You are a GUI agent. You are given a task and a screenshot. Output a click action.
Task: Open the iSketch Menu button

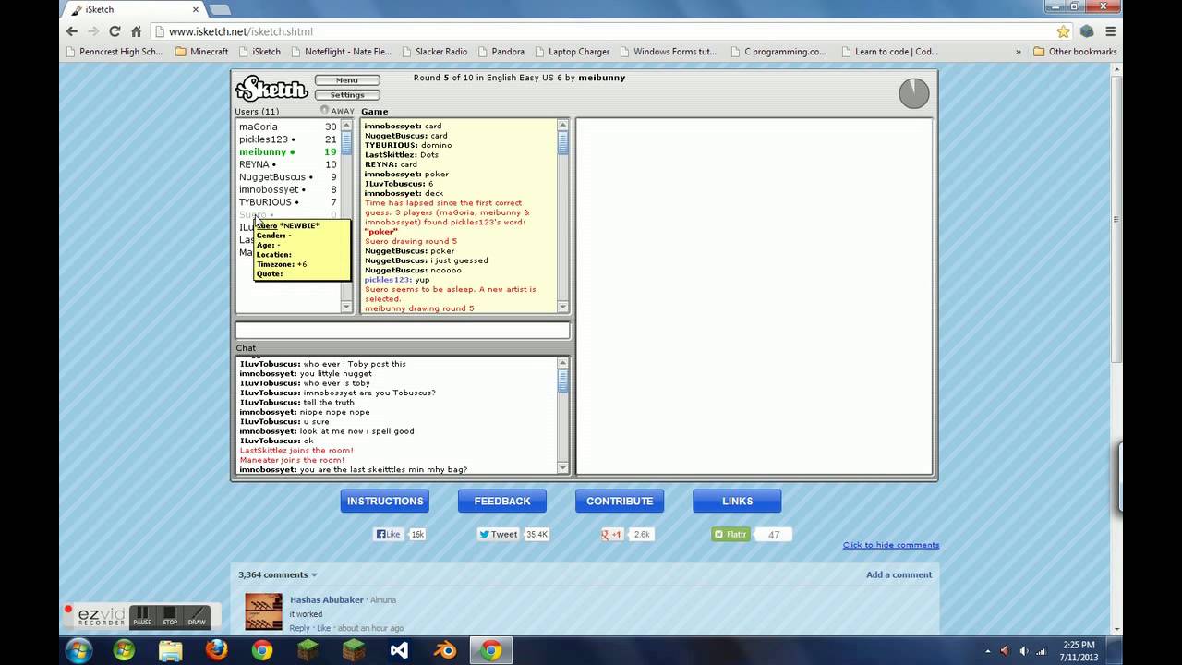347,80
